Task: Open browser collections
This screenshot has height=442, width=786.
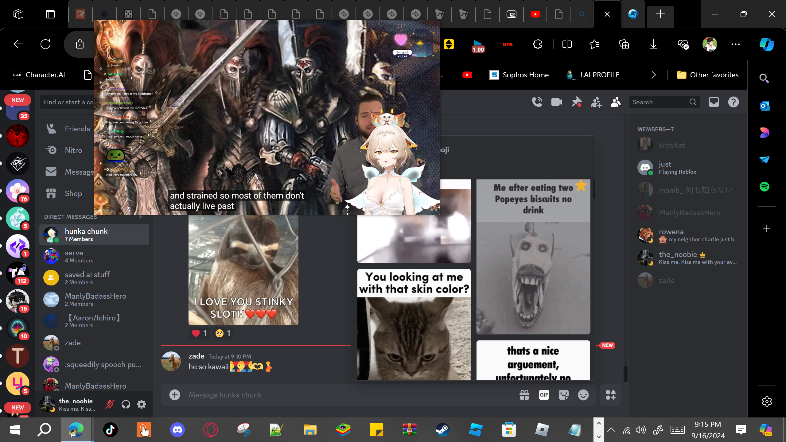Action: (x=624, y=44)
